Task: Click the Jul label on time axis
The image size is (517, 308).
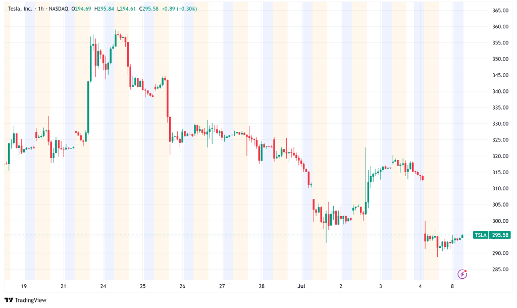Action: point(301,286)
